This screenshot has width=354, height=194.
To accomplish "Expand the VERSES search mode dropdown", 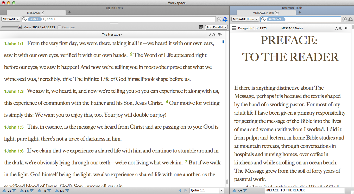I will (35, 19).
